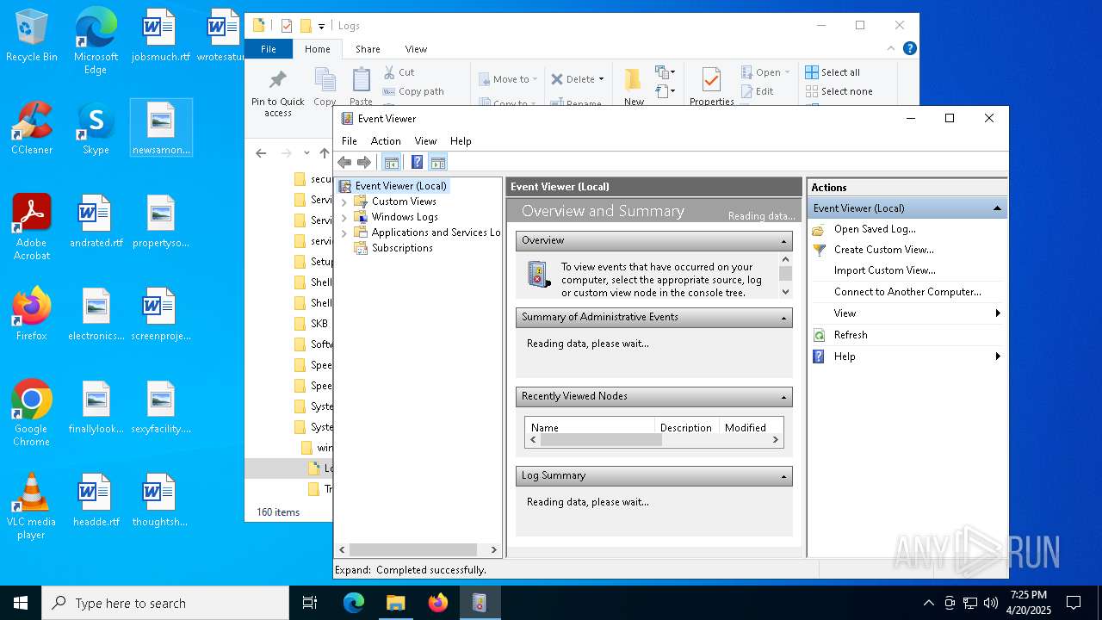Image resolution: width=1102 pixels, height=620 pixels.
Task: Open View submenu arrow in Actions pane
Action: pyautogui.click(x=998, y=313)
